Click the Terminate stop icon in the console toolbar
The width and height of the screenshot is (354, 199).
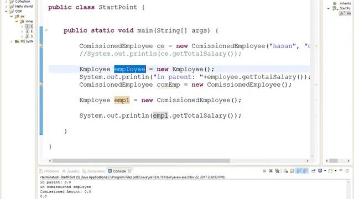tap(264, 171)
